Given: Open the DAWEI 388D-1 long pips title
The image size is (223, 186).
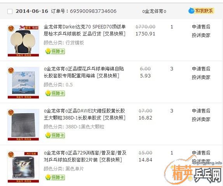Looking at the screenshot, I should 85,114.
